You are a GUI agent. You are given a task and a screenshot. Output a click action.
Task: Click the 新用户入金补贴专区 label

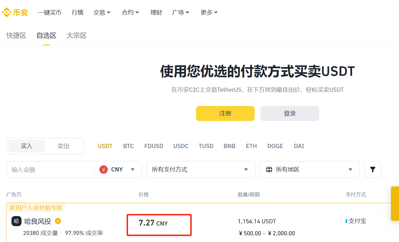point(36,208)
